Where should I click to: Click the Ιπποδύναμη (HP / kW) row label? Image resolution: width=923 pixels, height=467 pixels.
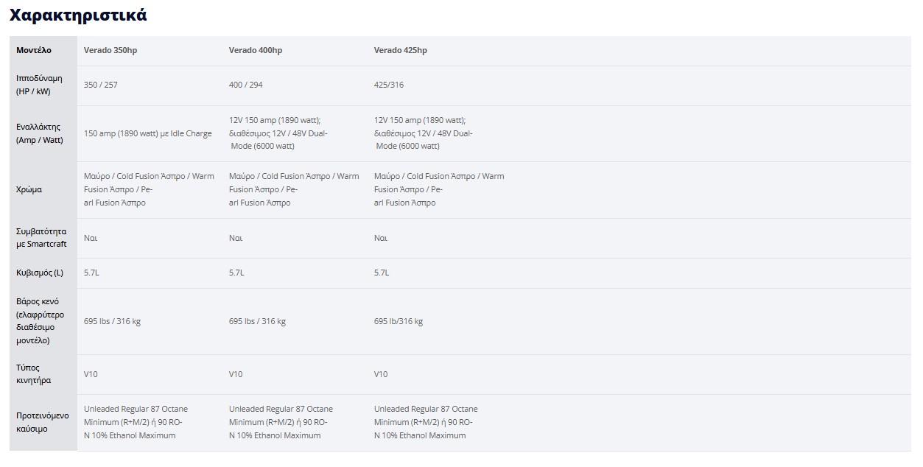(39, 85)
